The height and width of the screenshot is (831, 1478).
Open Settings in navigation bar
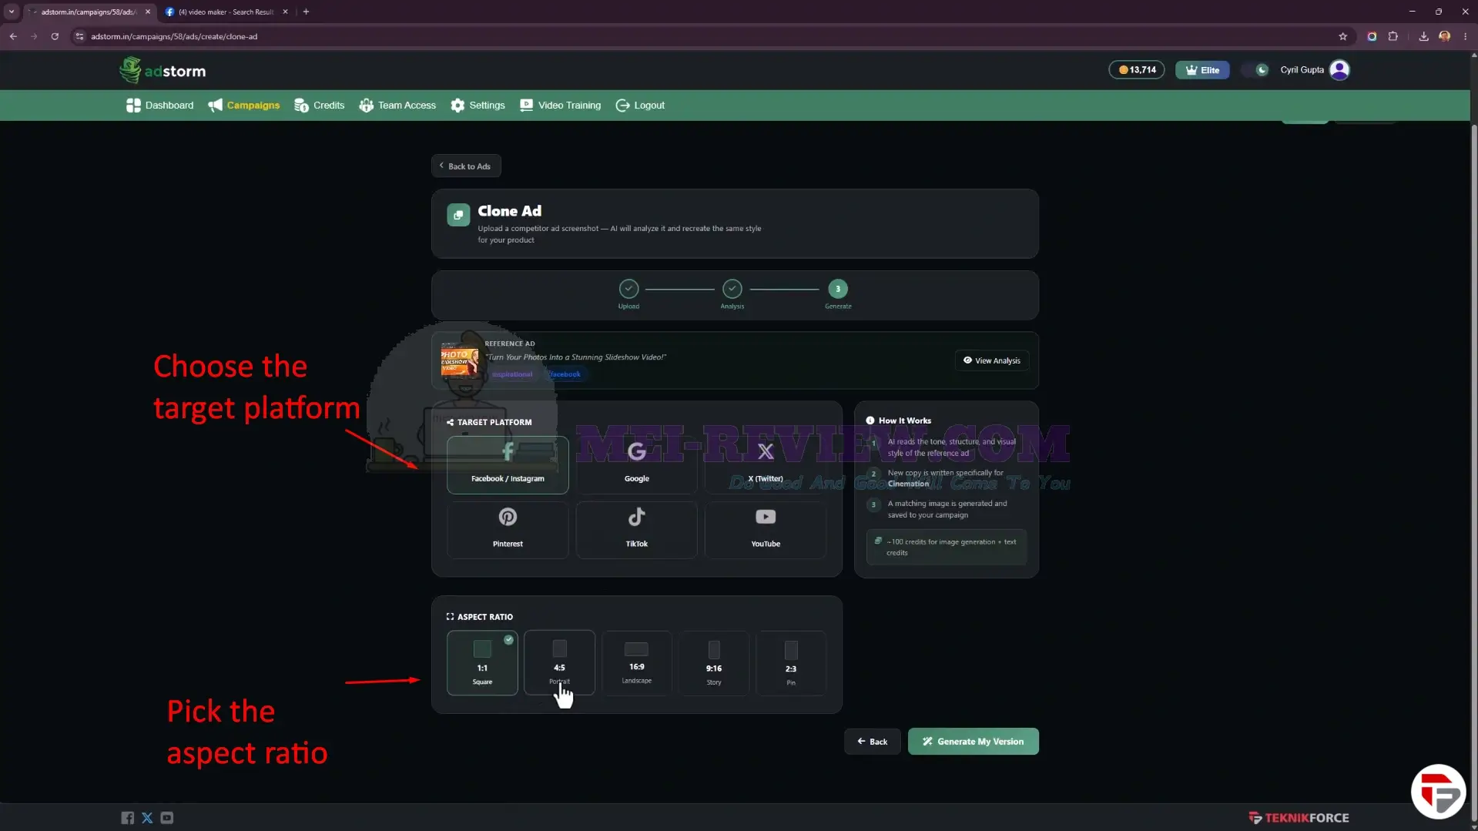click(478, 105)
